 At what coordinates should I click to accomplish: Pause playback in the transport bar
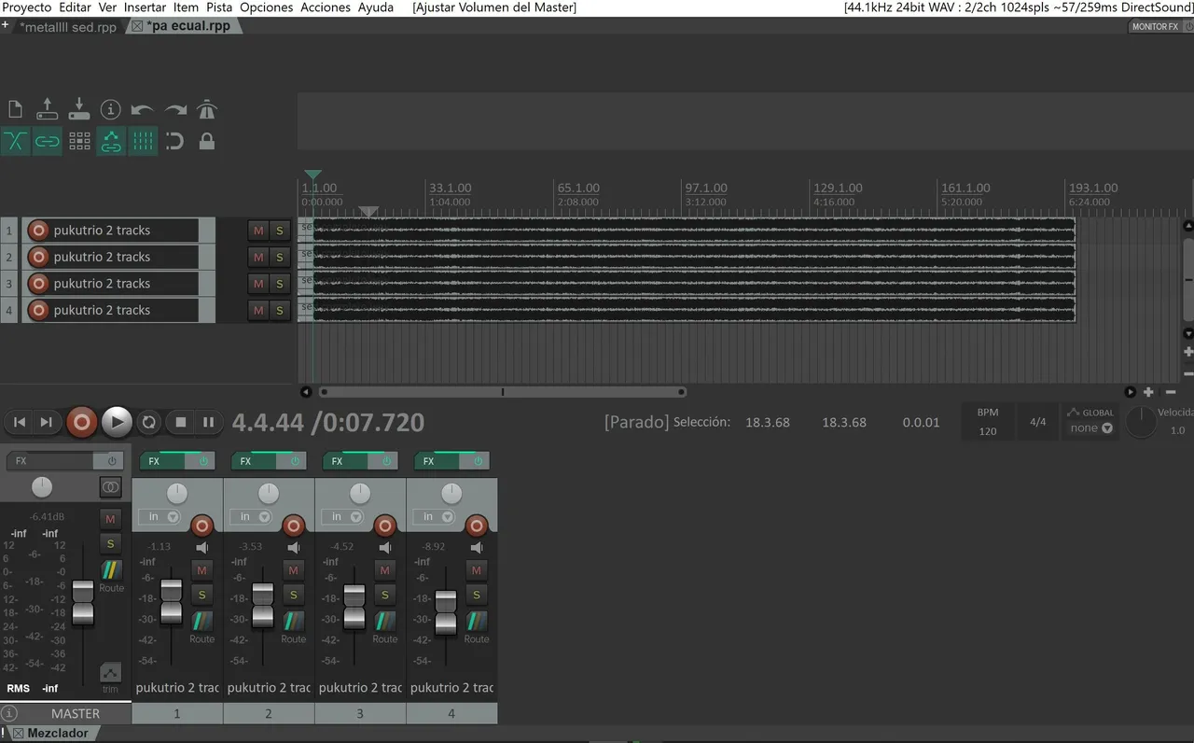click(x=208, y=422)
